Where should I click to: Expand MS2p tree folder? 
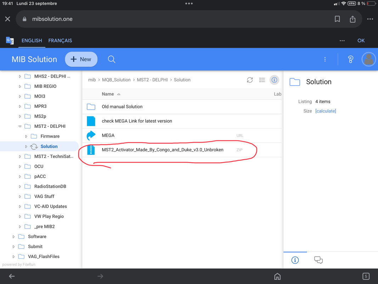click(x=20, y=116)
